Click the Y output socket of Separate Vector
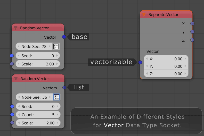Image resolution: width=204 pixels, height=136 pixels. 192,32
